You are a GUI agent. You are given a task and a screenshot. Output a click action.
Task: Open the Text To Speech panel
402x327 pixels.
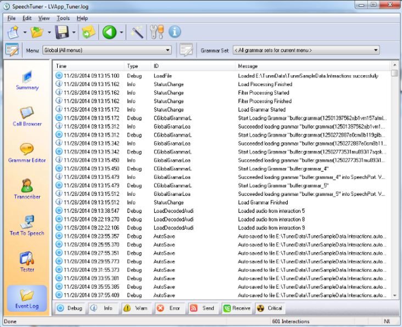click(27, 224)
